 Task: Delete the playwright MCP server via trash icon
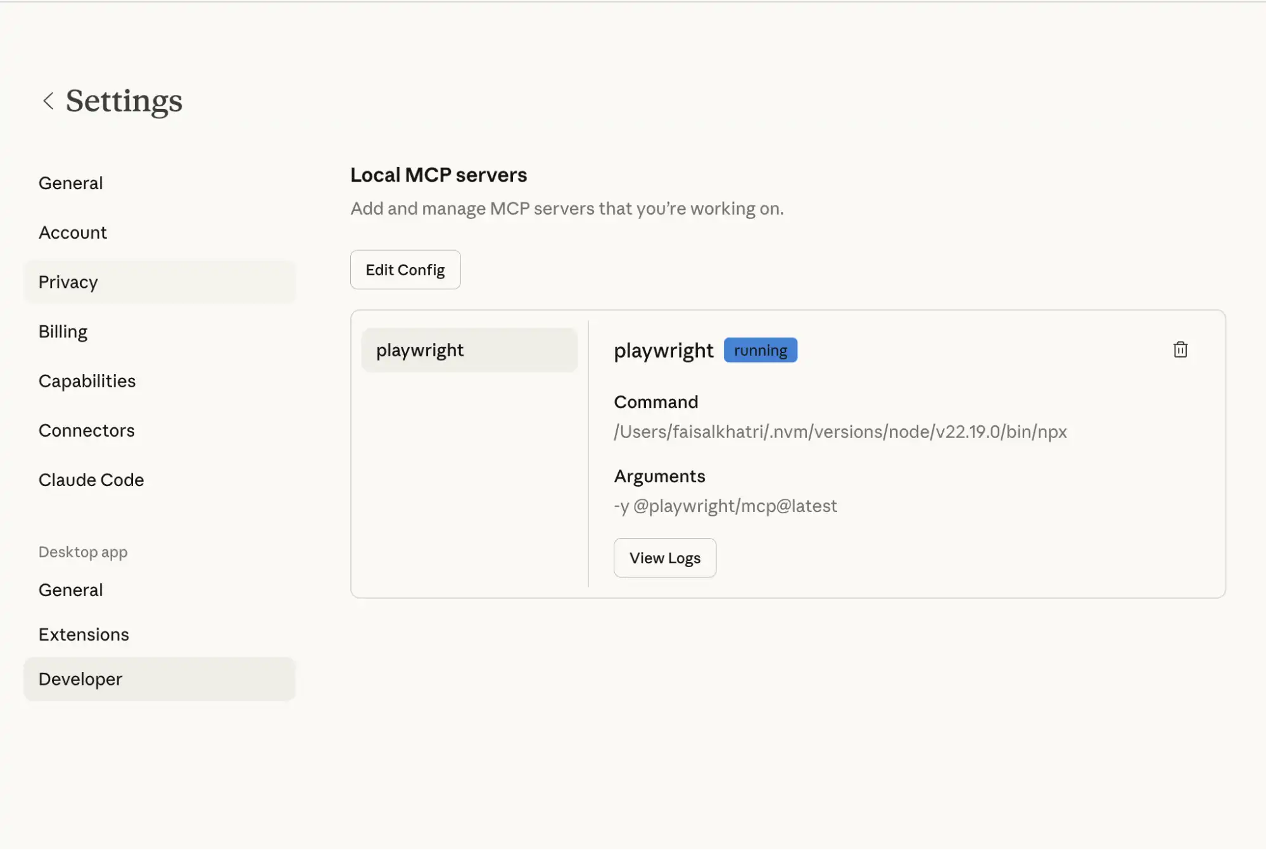pos(1179,349)
